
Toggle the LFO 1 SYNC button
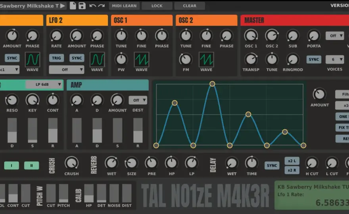pyautogui.click(x=12, y=58)
